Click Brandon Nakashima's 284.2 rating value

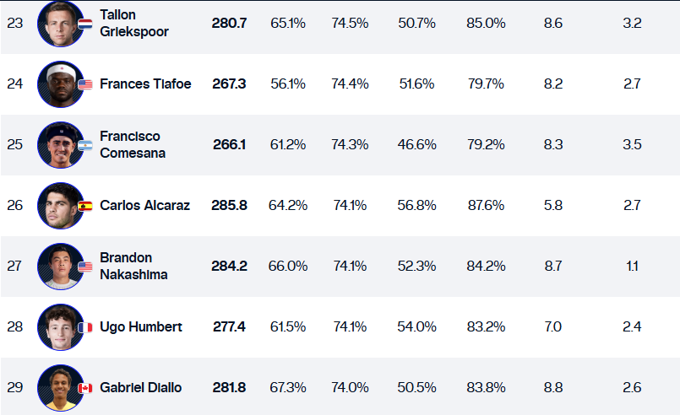(229, 266)
